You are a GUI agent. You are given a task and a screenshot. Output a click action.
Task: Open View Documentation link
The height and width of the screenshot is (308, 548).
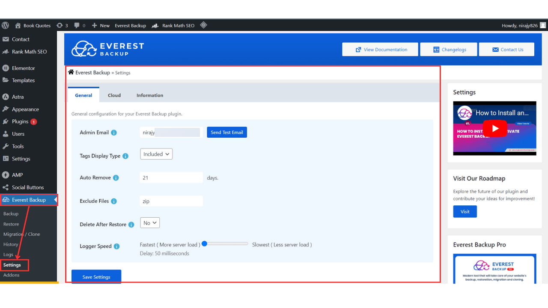[380, 50]
